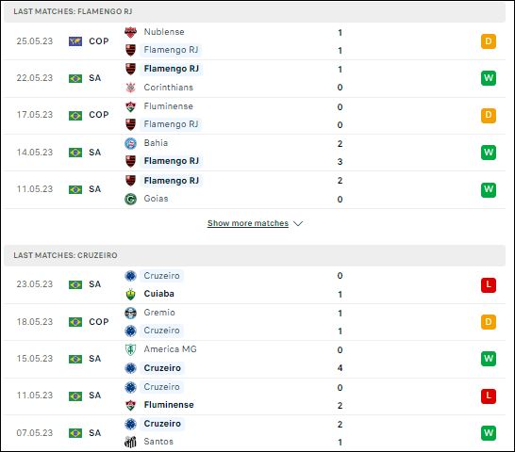The image size is (515, 452).
Task: Click the Gremio club badge
Action: [130, 313]
